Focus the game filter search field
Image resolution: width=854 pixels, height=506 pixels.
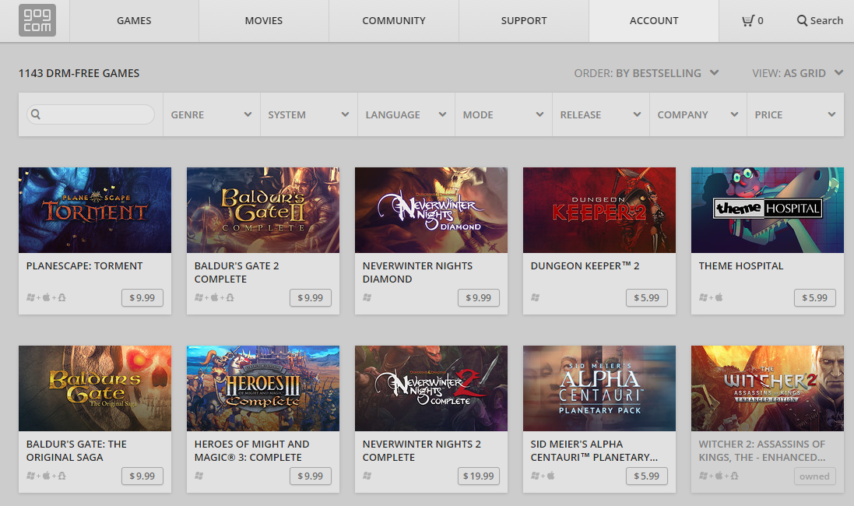(x=97, y=114)
